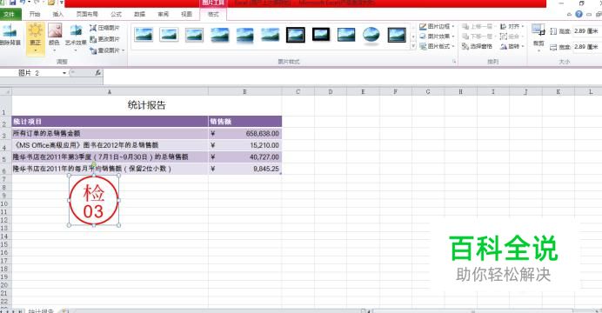Open the Color (颜色) picture tool
The image size is (602, 313).
coord(55,37)
